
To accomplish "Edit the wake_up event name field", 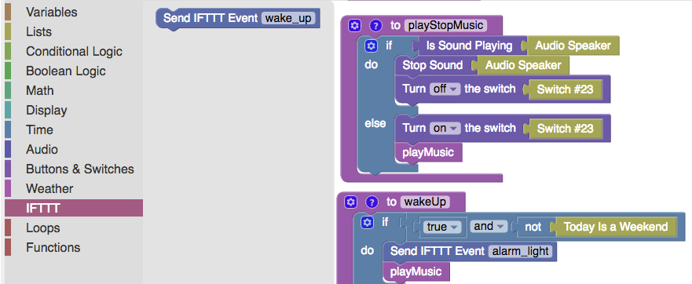I will point(288,19).
